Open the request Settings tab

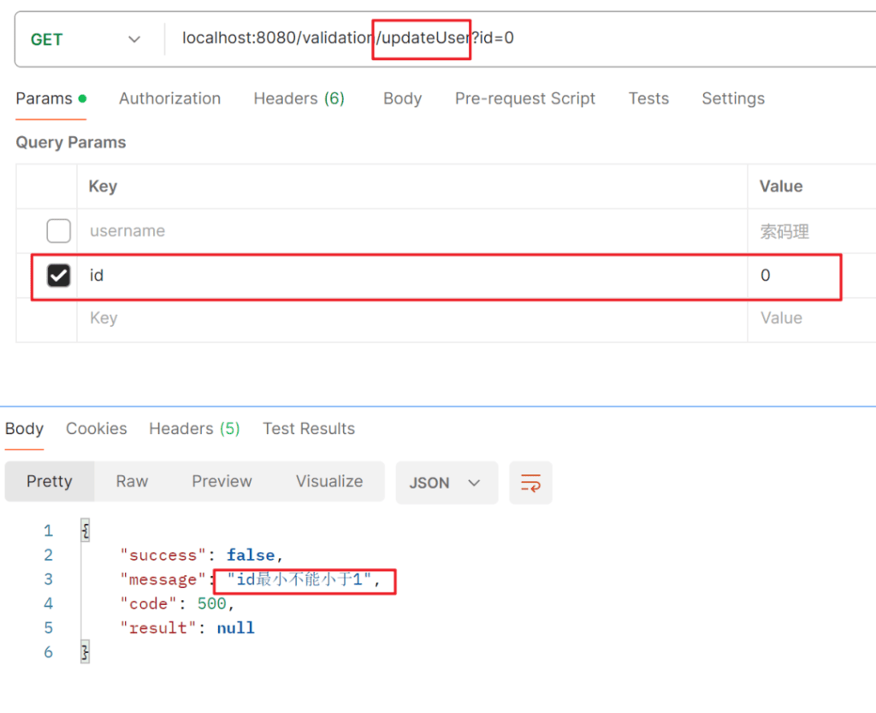pyautogui.click(x=733, y=98)
